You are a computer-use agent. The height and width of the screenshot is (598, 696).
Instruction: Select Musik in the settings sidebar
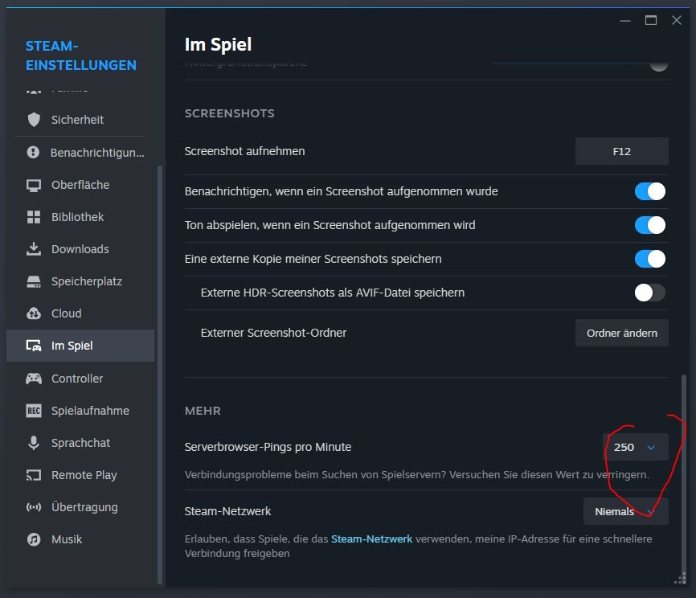point(67,539)
